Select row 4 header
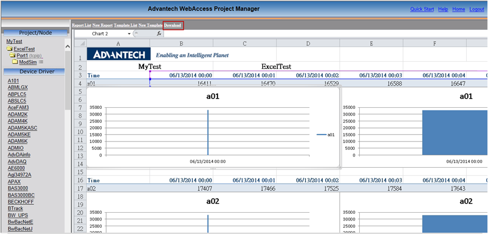 [x=80, y=84]
